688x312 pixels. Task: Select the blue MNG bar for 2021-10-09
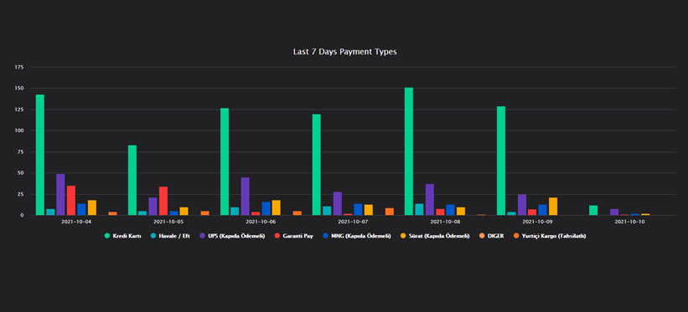tap(543, 210)
